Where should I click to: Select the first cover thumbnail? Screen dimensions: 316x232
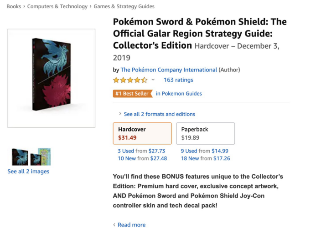click(20, 157)
